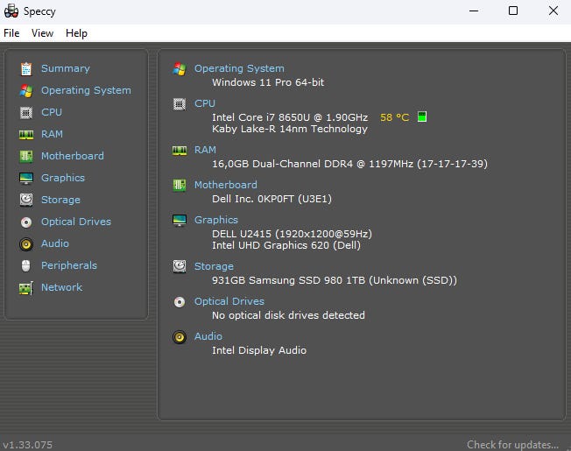Click Check for updates link

pyautogui.click(x=512, y=445)
